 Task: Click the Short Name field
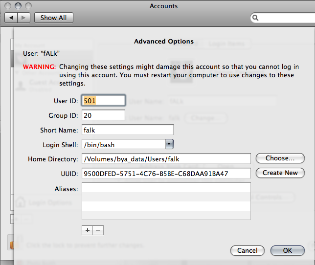coord(127,130)
